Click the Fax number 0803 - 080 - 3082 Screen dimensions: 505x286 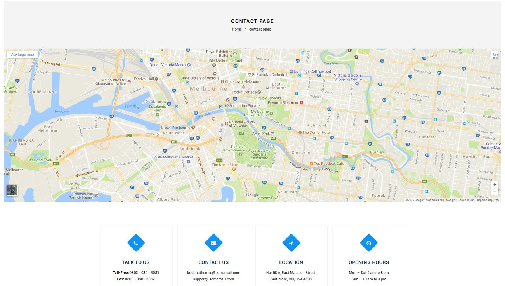140,279
